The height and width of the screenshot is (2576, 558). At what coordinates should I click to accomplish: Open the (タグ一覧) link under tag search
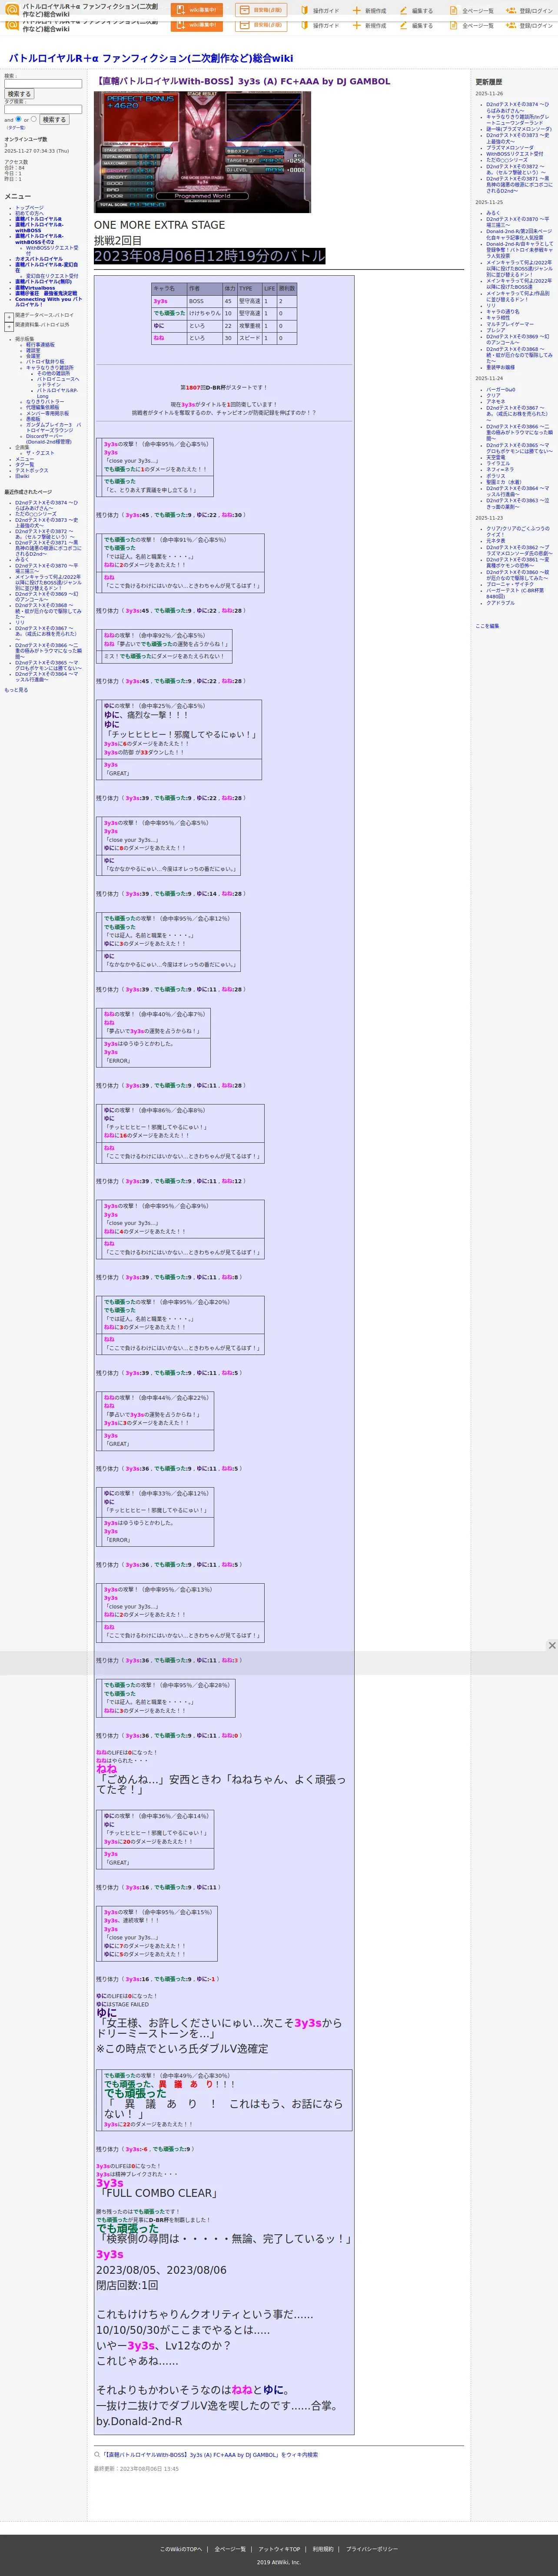tap(16, 128)
